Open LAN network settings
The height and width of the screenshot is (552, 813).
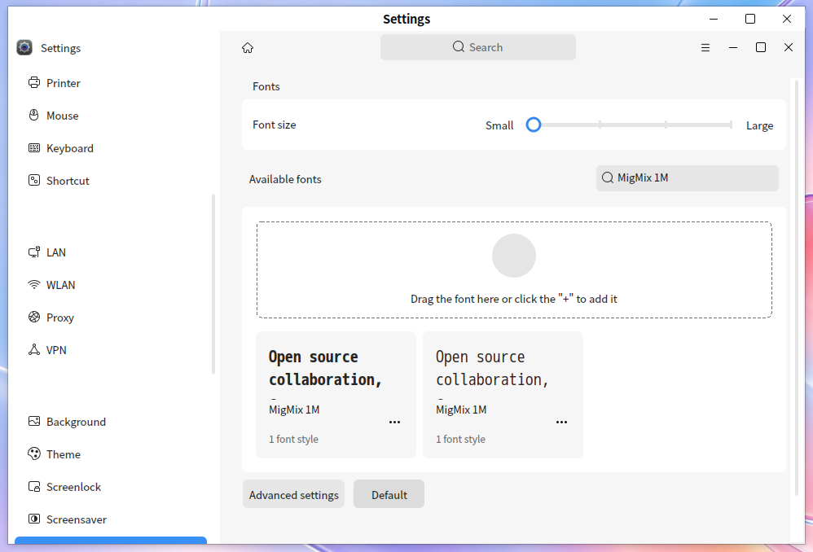click(111, 252)
